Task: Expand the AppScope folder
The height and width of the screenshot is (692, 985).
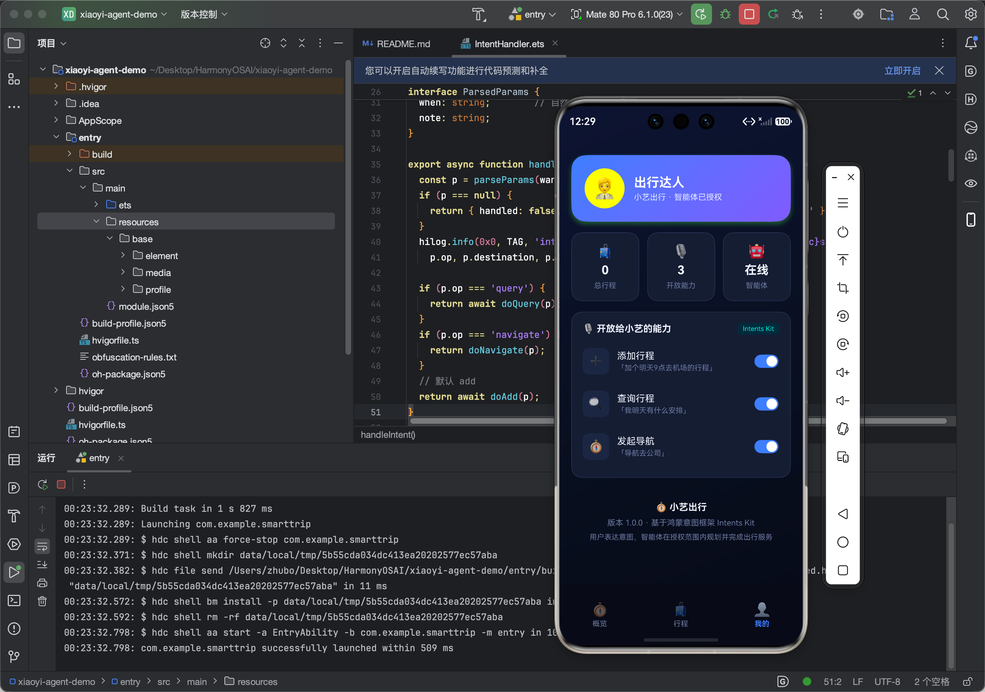Action: [x=56, y=120]
